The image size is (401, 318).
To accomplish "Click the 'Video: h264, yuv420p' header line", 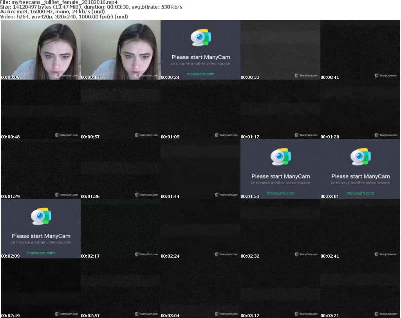I will click(x=64, y=16).
